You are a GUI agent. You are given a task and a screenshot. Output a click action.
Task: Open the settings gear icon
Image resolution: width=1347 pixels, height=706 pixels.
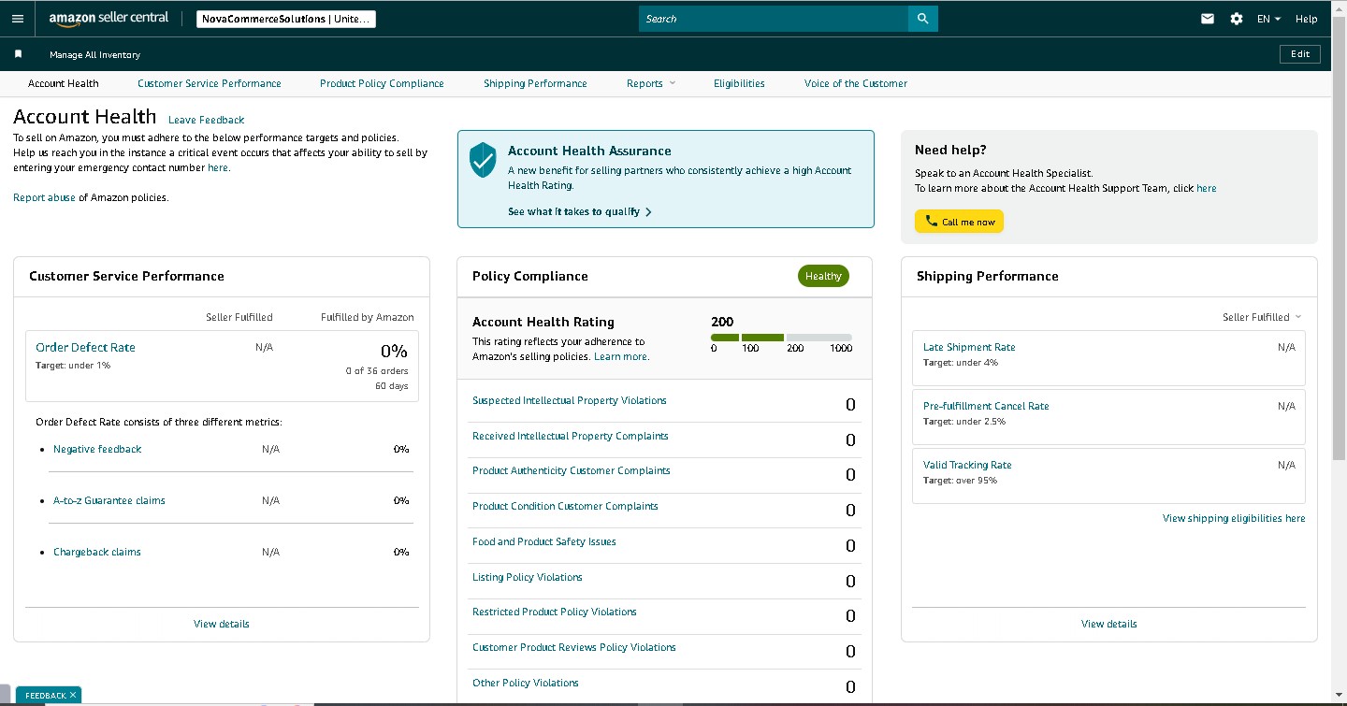pos(1237,19)
